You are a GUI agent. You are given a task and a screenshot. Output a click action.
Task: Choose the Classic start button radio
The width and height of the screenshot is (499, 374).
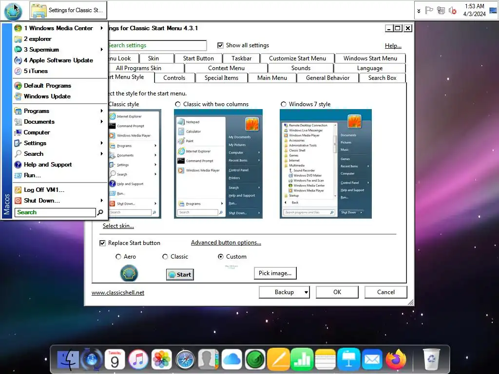click(165, 257)
